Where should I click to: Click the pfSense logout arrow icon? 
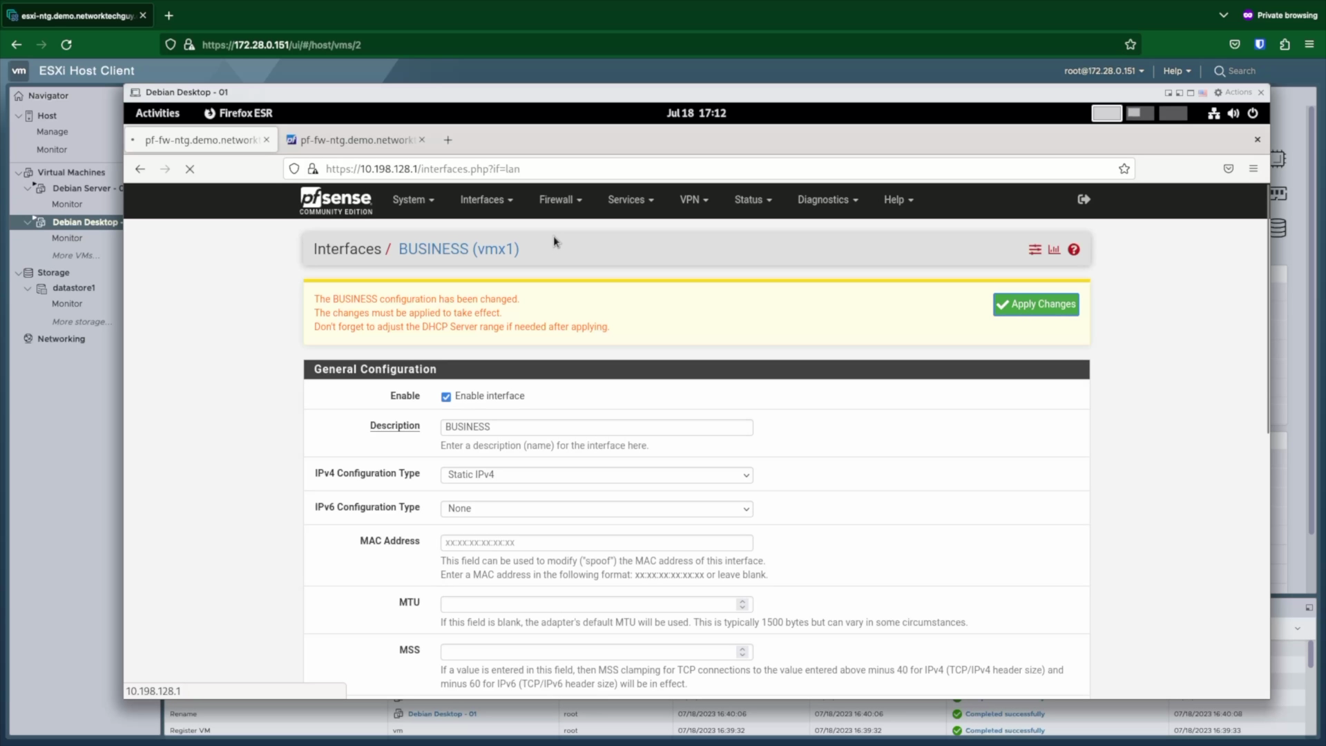(1084, 200)
